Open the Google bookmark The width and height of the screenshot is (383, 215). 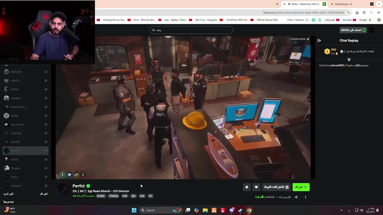pos(365,20)
